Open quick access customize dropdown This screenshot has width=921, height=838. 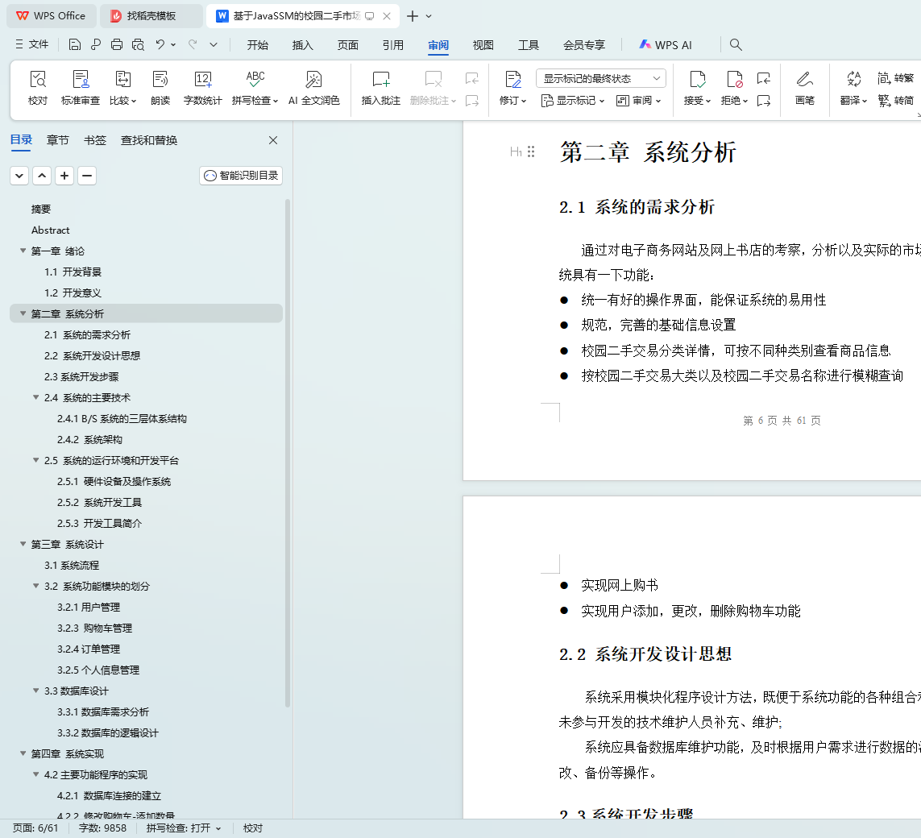(214, 44)
